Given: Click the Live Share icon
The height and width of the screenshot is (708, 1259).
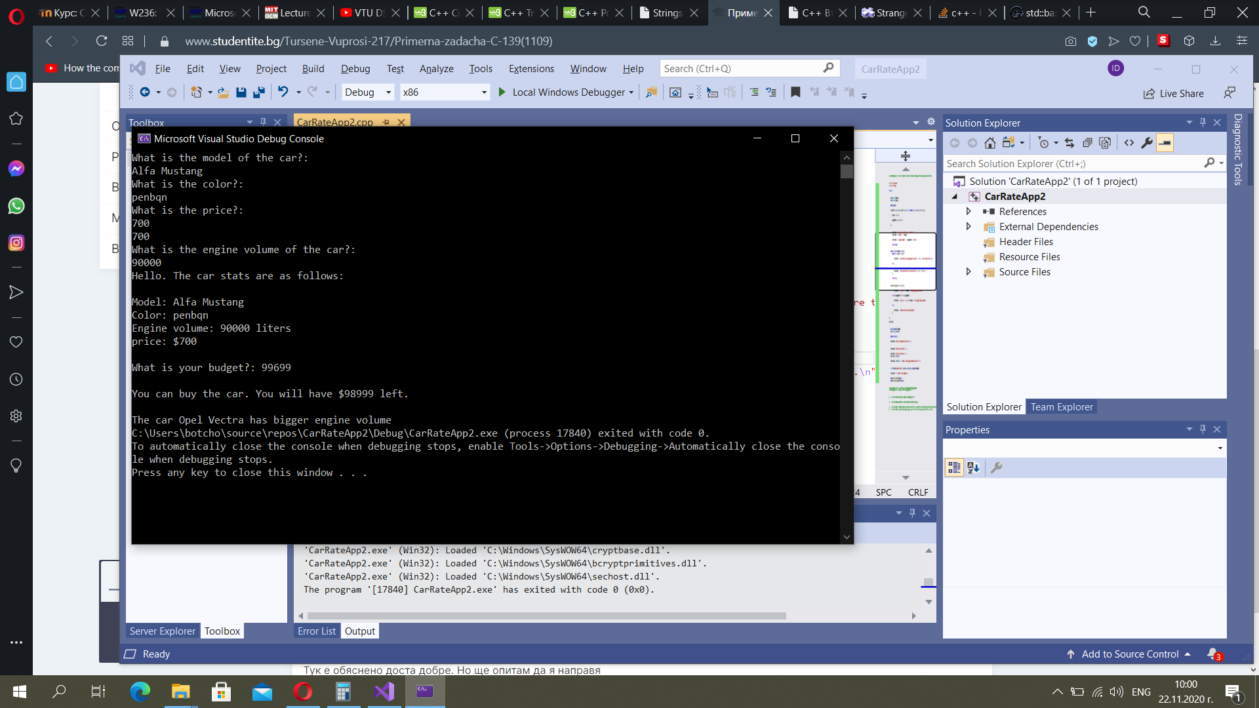Looking at the screenshot, I should 1149,94.
